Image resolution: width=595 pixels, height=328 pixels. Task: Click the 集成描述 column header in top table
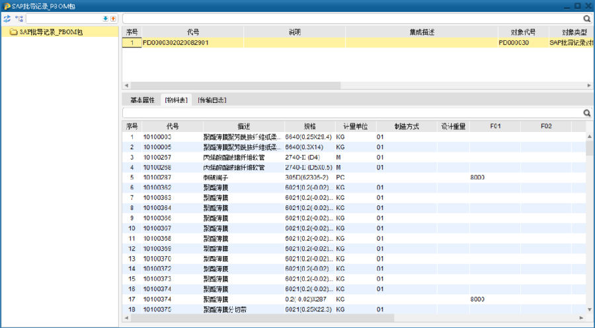[422, 32]
